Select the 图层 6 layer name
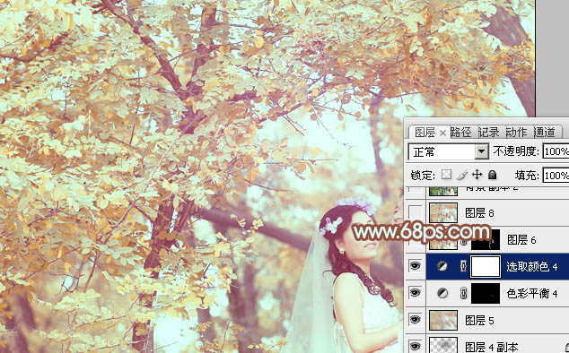 (x=521, y=240)
